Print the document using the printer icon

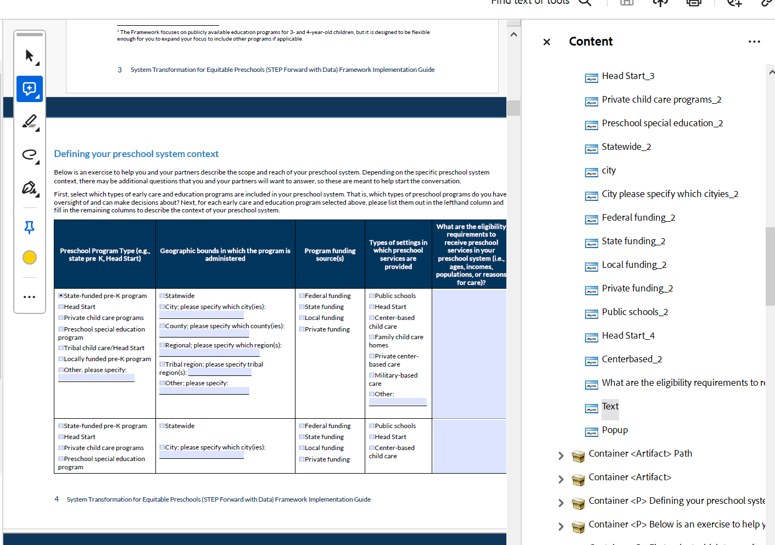coord(693,3)
